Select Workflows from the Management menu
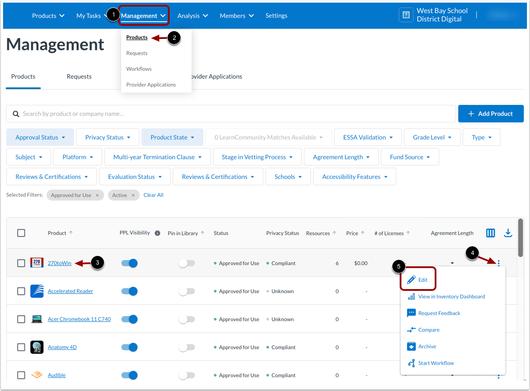 pyautogui.click(x=139, y=69)
